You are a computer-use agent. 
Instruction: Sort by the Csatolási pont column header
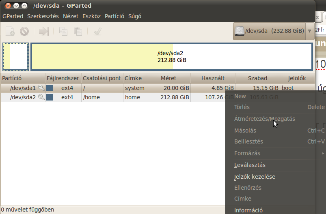[102, 78]
